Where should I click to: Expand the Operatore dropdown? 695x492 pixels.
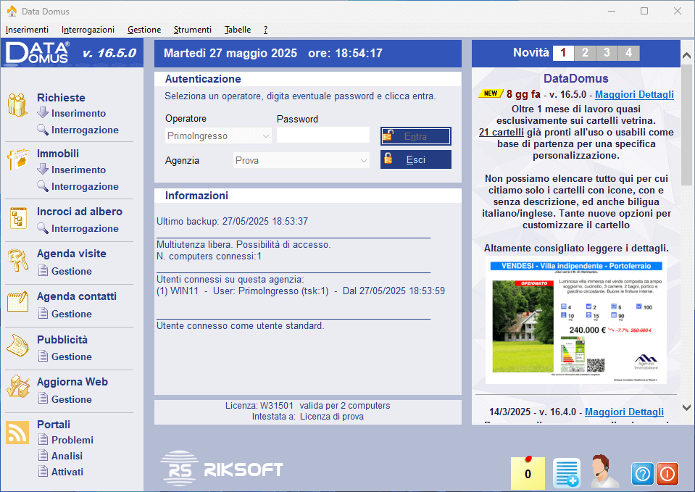click(264, 135)
